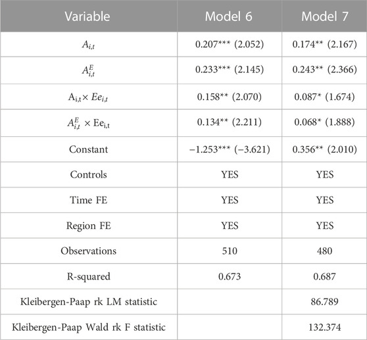The image size is (367, 340).
Task: Click the 0.207*** (2.052) cell
Action: point(230,44)
